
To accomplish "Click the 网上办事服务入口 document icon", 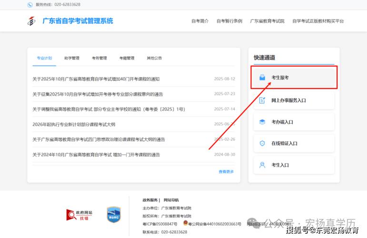I will pyautogui.click(x=262, y=100).
